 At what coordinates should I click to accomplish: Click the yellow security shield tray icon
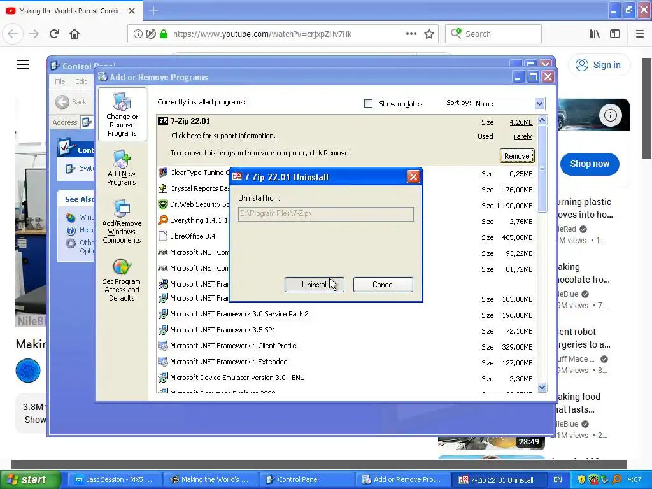point(581,479)
